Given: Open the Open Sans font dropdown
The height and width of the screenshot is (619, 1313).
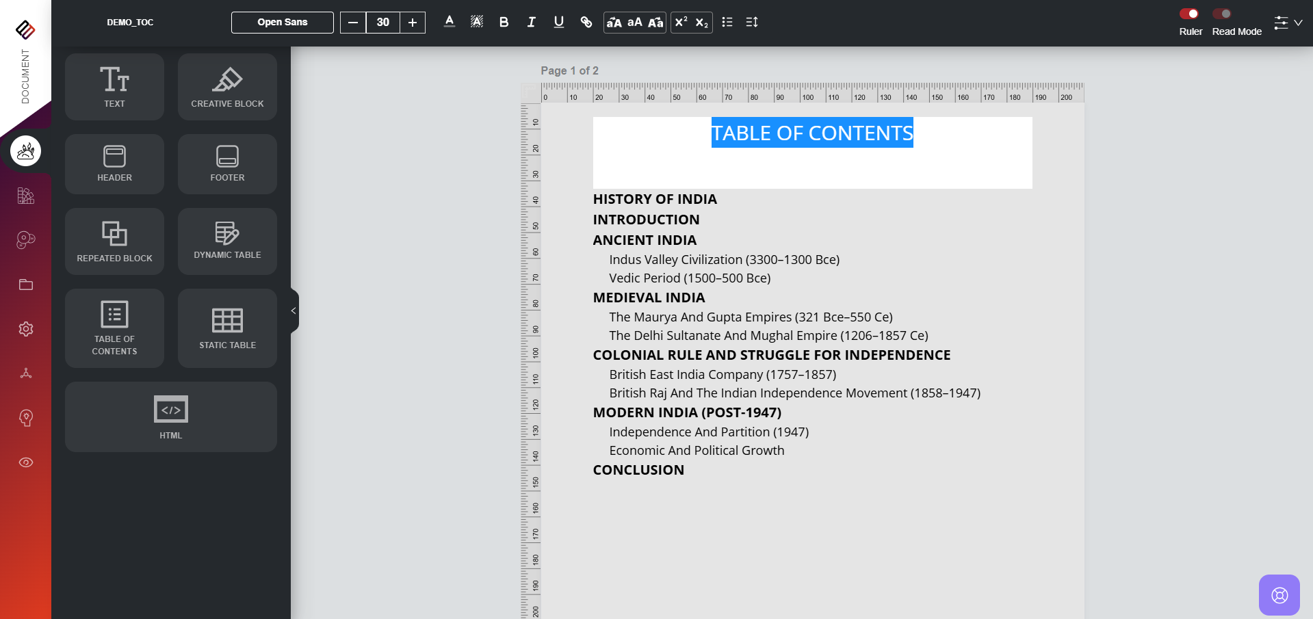Looking at the screenshot, I should [282, 22].
